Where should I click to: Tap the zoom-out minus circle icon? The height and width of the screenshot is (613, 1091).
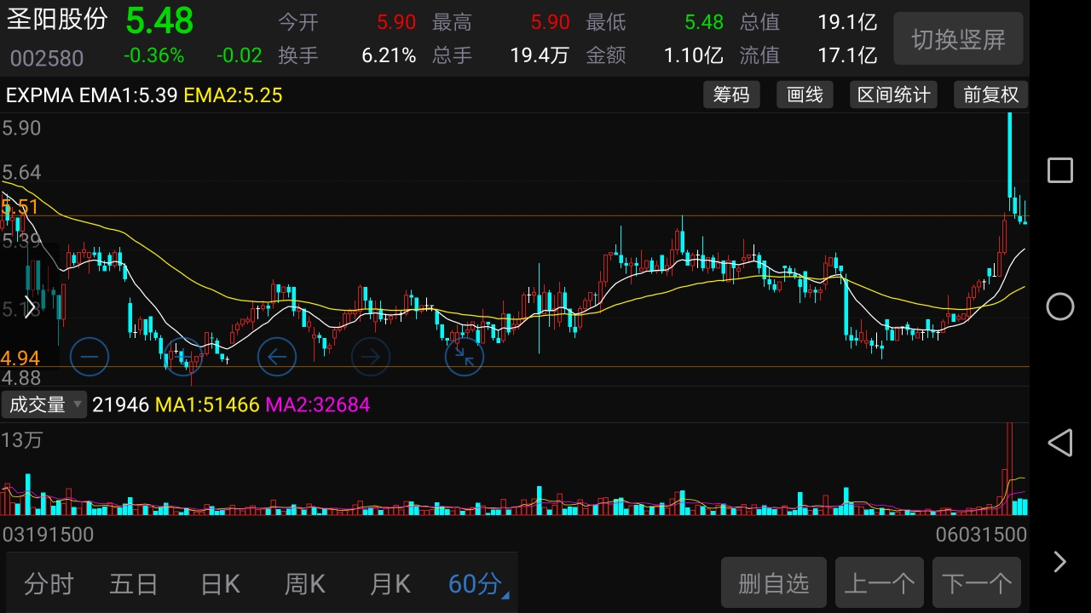89,357
